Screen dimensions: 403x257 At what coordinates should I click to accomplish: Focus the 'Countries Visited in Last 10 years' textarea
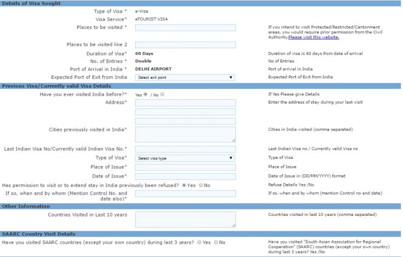tap(185, 219)
